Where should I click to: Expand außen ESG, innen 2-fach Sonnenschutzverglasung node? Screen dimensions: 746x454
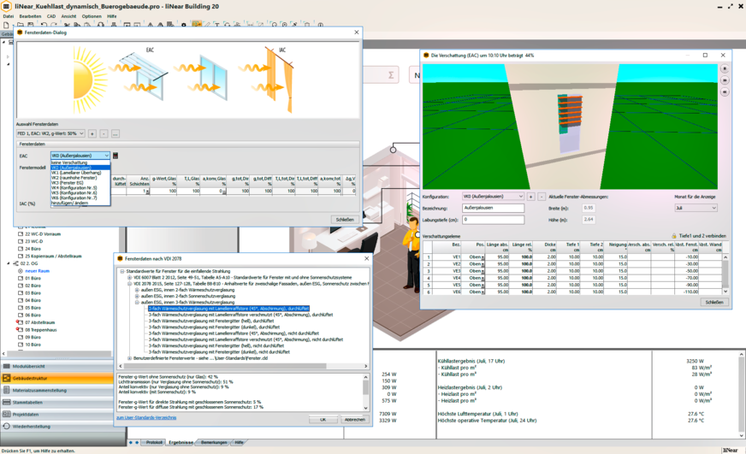(x=137, y=296)
